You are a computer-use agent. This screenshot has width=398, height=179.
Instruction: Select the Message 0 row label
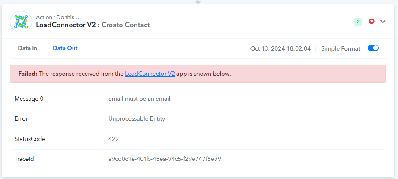pos(29,99)
